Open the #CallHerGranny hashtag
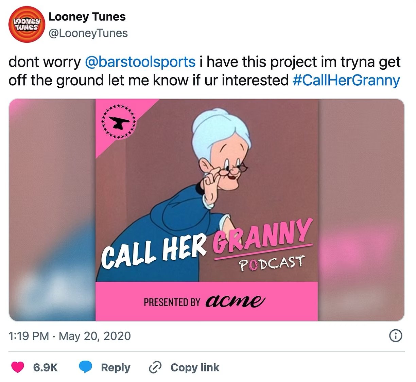The height and width of the screenshot is (382, 416). click(346, 81)
